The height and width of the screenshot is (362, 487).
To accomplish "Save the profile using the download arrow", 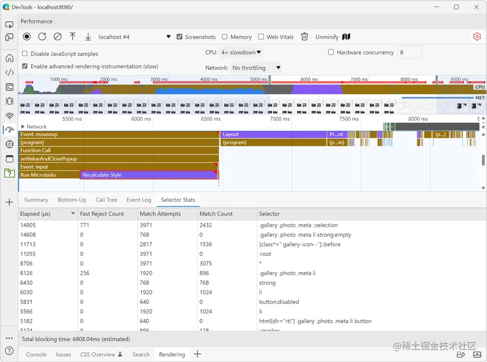I will click(x=88, y=36).
